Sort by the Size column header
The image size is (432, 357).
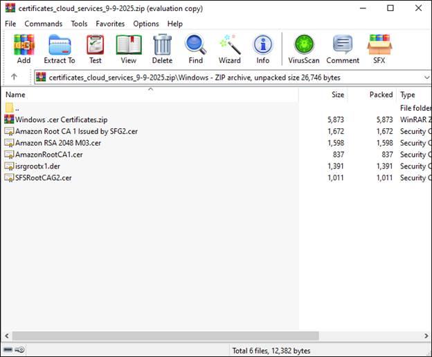click(323, 95)
